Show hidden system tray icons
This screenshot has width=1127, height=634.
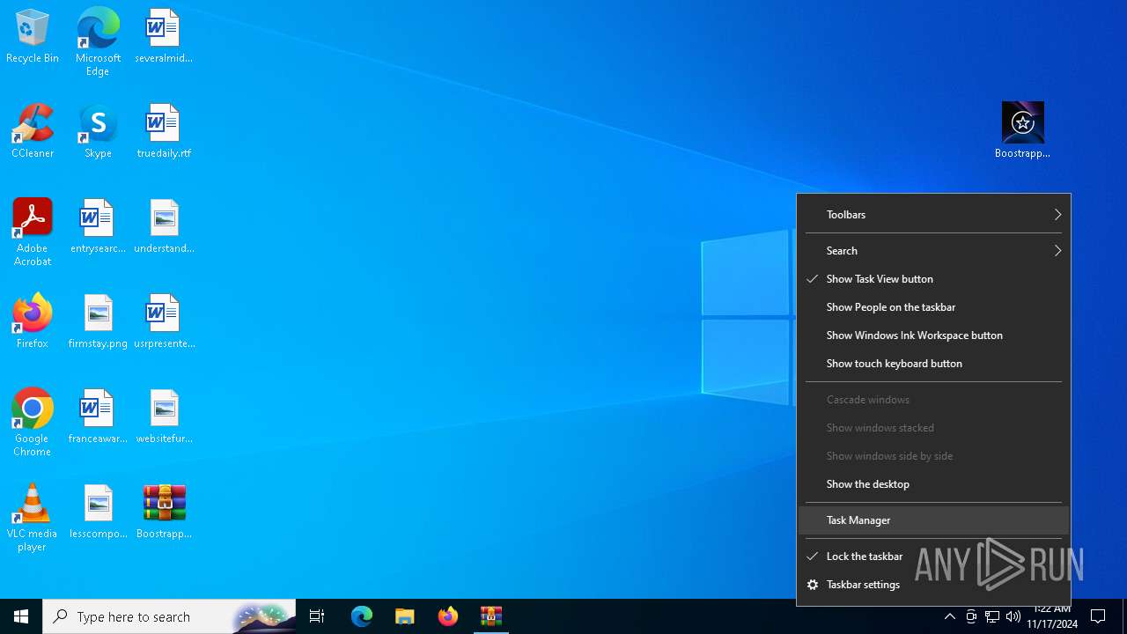click(x=949, y=616)
